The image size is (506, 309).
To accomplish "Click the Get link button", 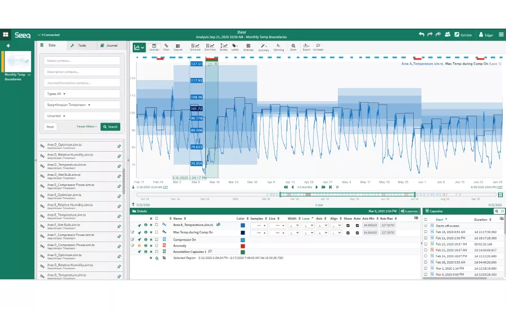I will tap(463, 35).
